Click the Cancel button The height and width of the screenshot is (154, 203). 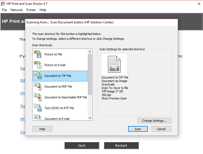click(161, 129)
